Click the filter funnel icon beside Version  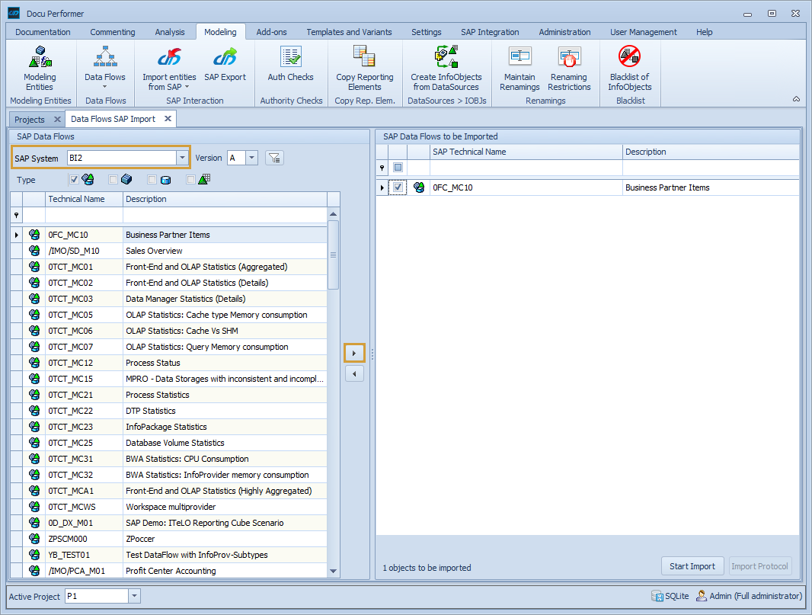pyautogui.click(x=274, y=158)
